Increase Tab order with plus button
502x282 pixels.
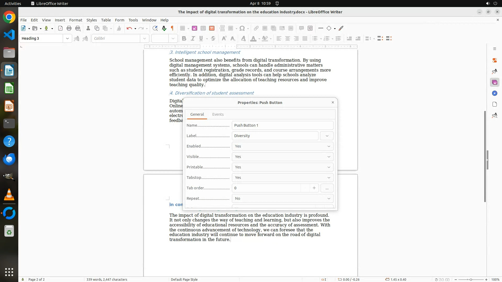click(314, 188)
